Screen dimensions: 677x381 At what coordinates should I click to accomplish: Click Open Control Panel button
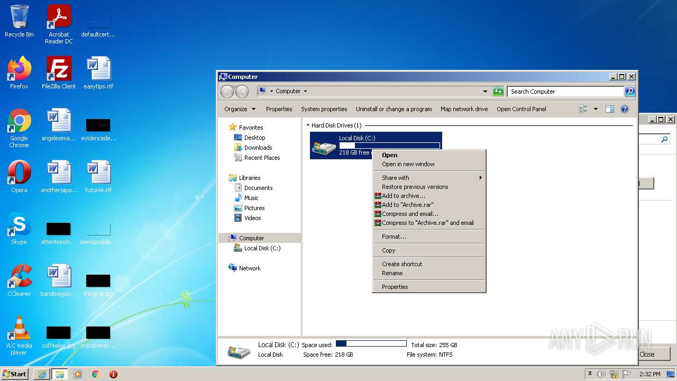tap(521, 109)
